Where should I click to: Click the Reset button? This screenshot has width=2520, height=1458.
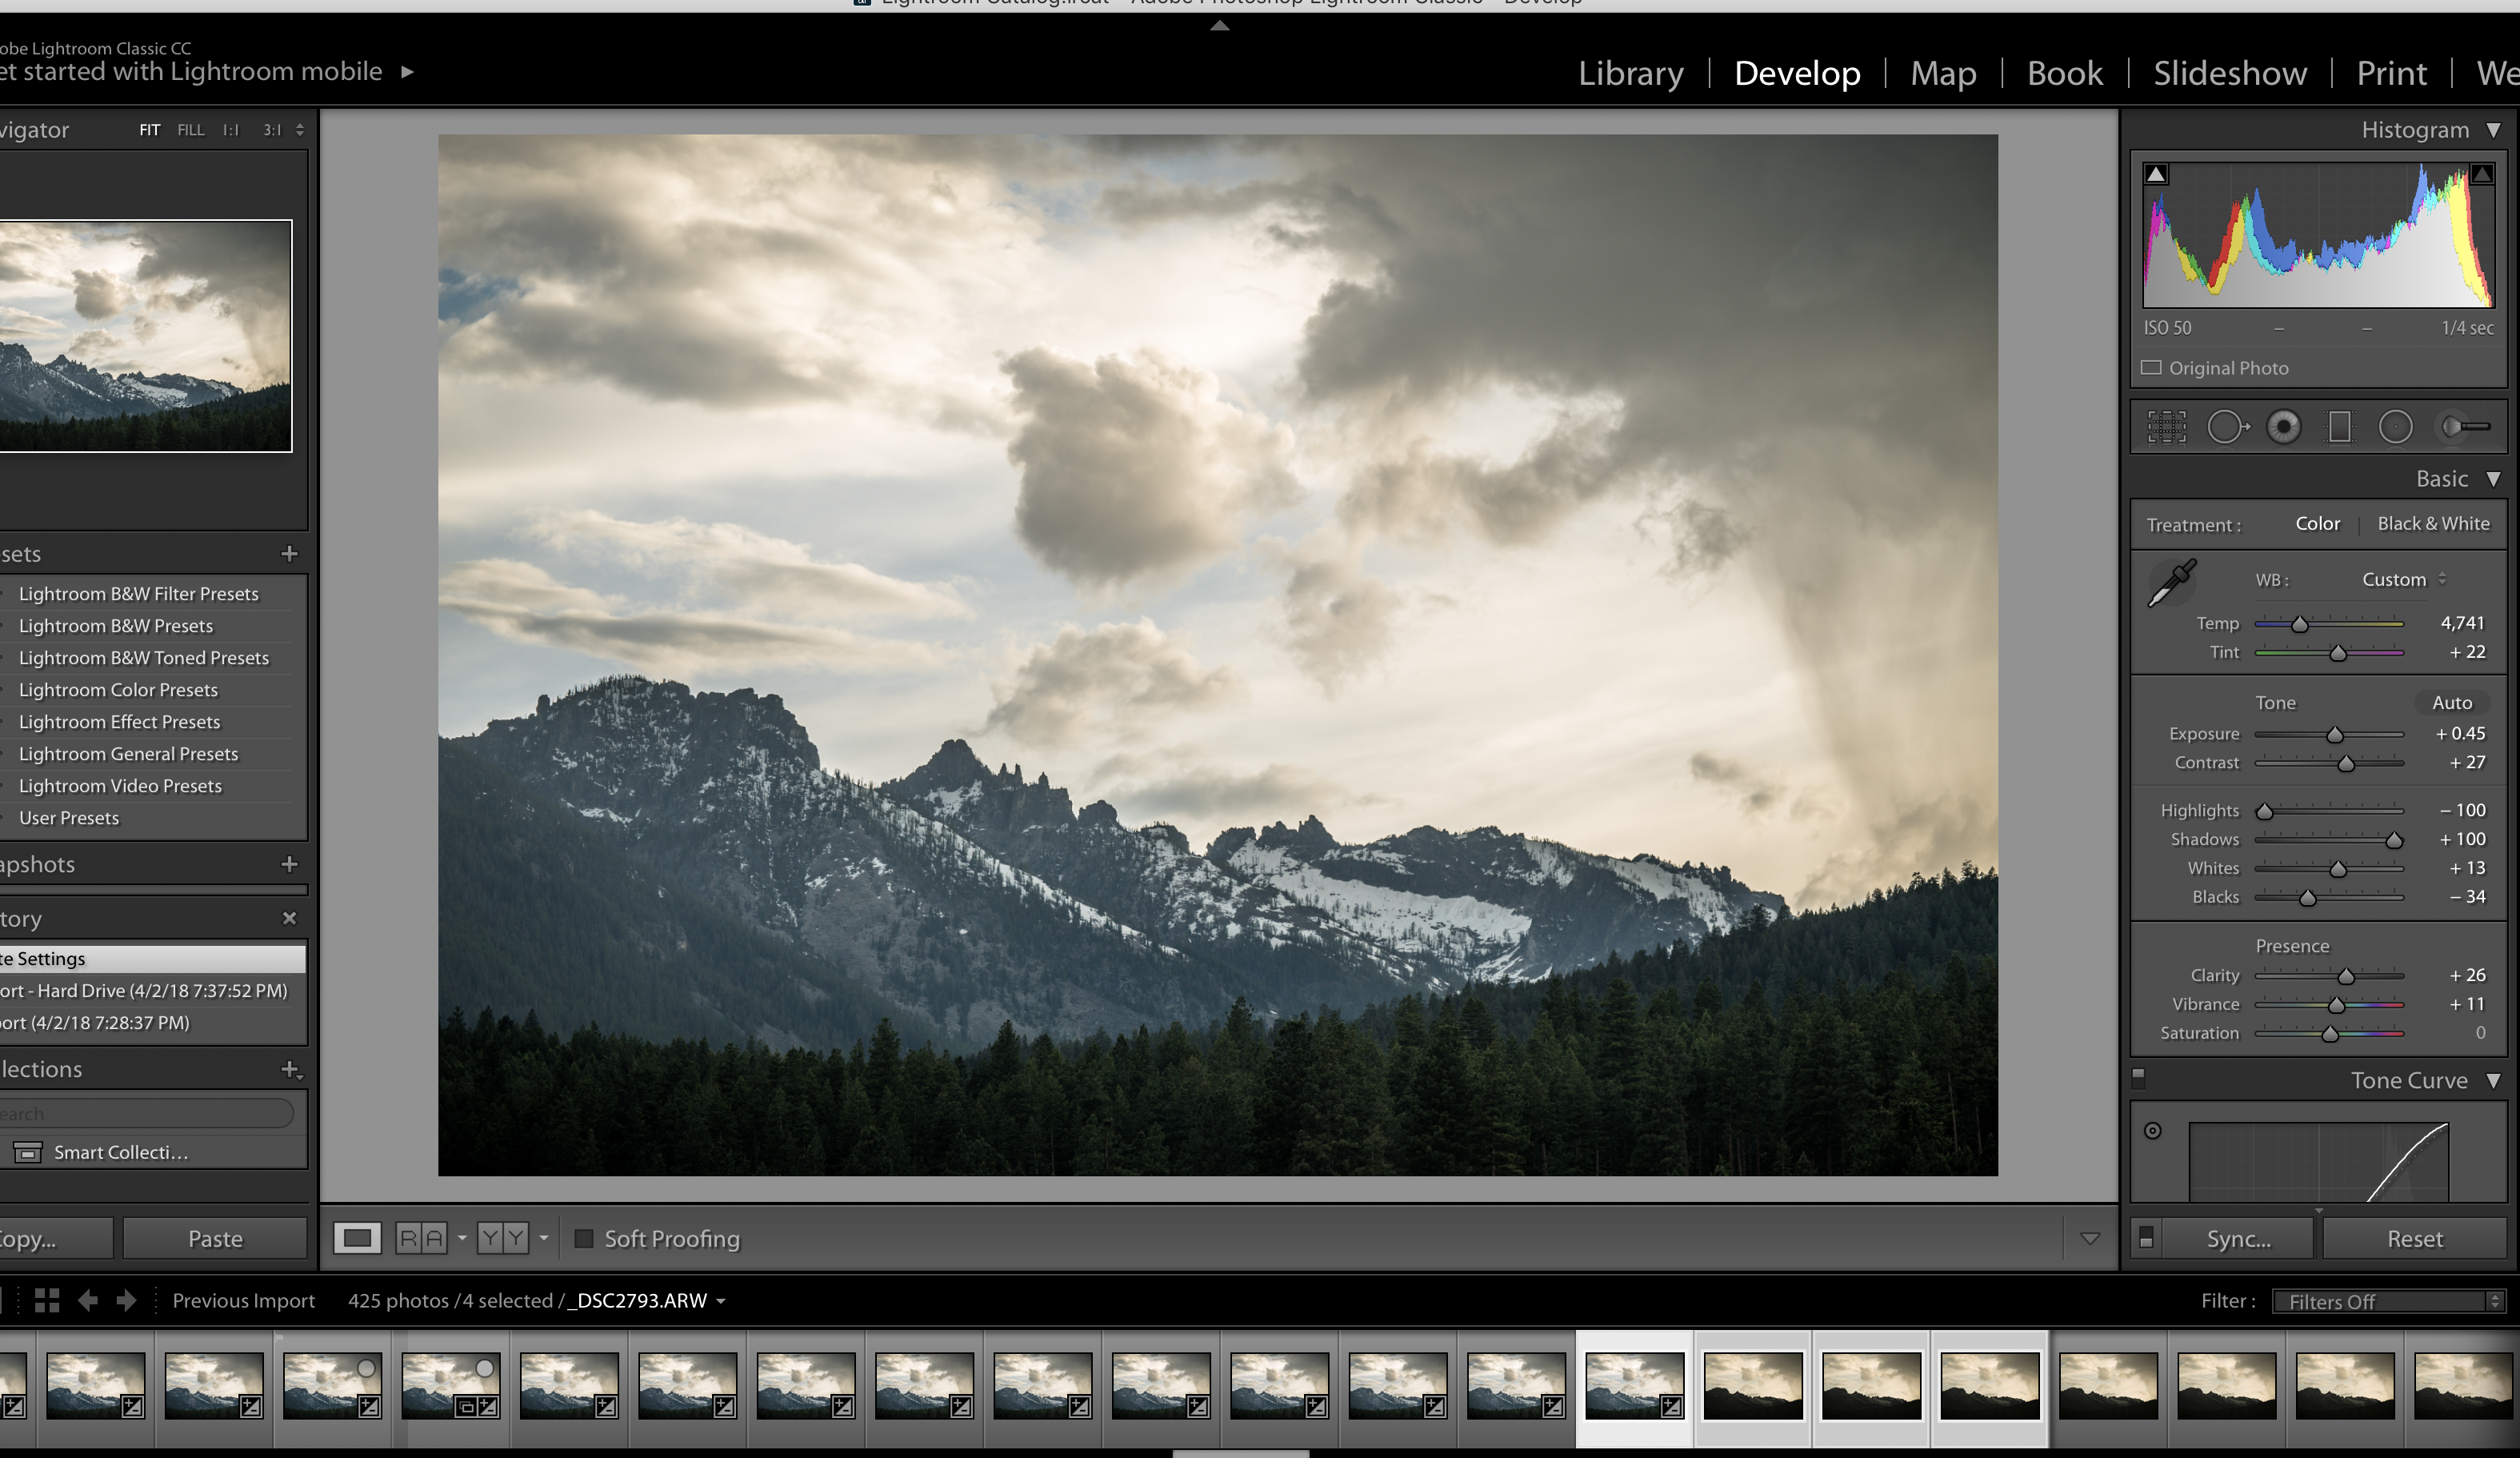point(2414,1239)
